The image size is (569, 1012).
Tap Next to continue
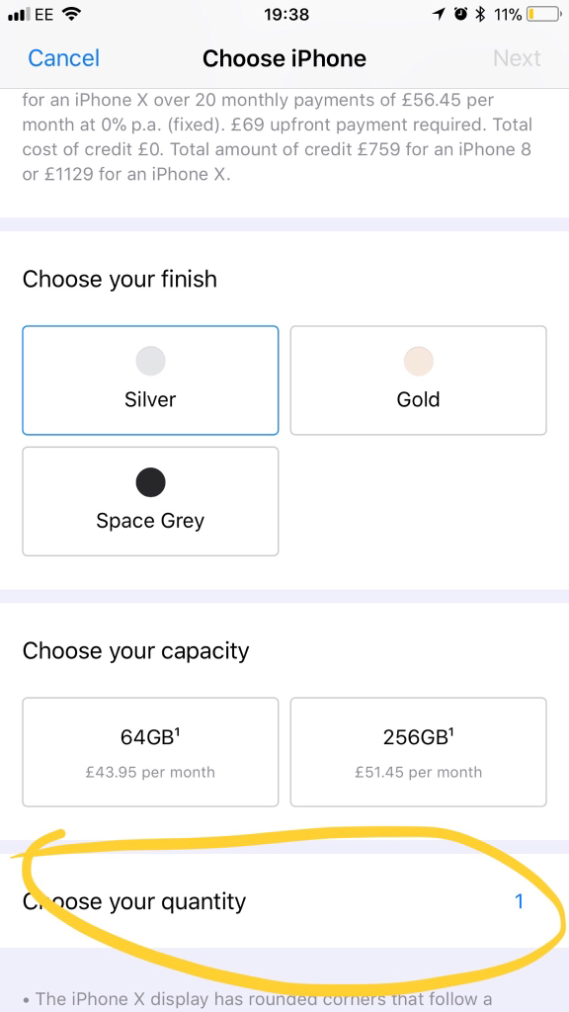tap(517, 58)
